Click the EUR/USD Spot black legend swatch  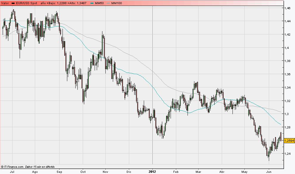(13, 3)
